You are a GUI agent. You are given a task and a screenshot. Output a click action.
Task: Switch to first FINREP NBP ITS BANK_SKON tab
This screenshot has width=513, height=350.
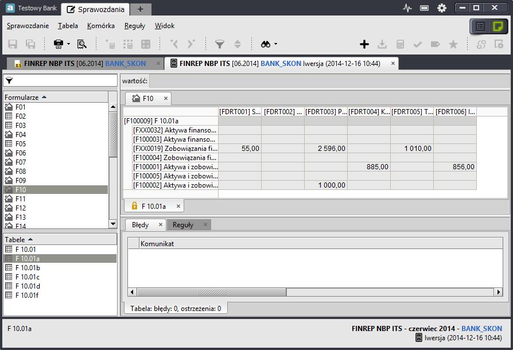[85, 64]
